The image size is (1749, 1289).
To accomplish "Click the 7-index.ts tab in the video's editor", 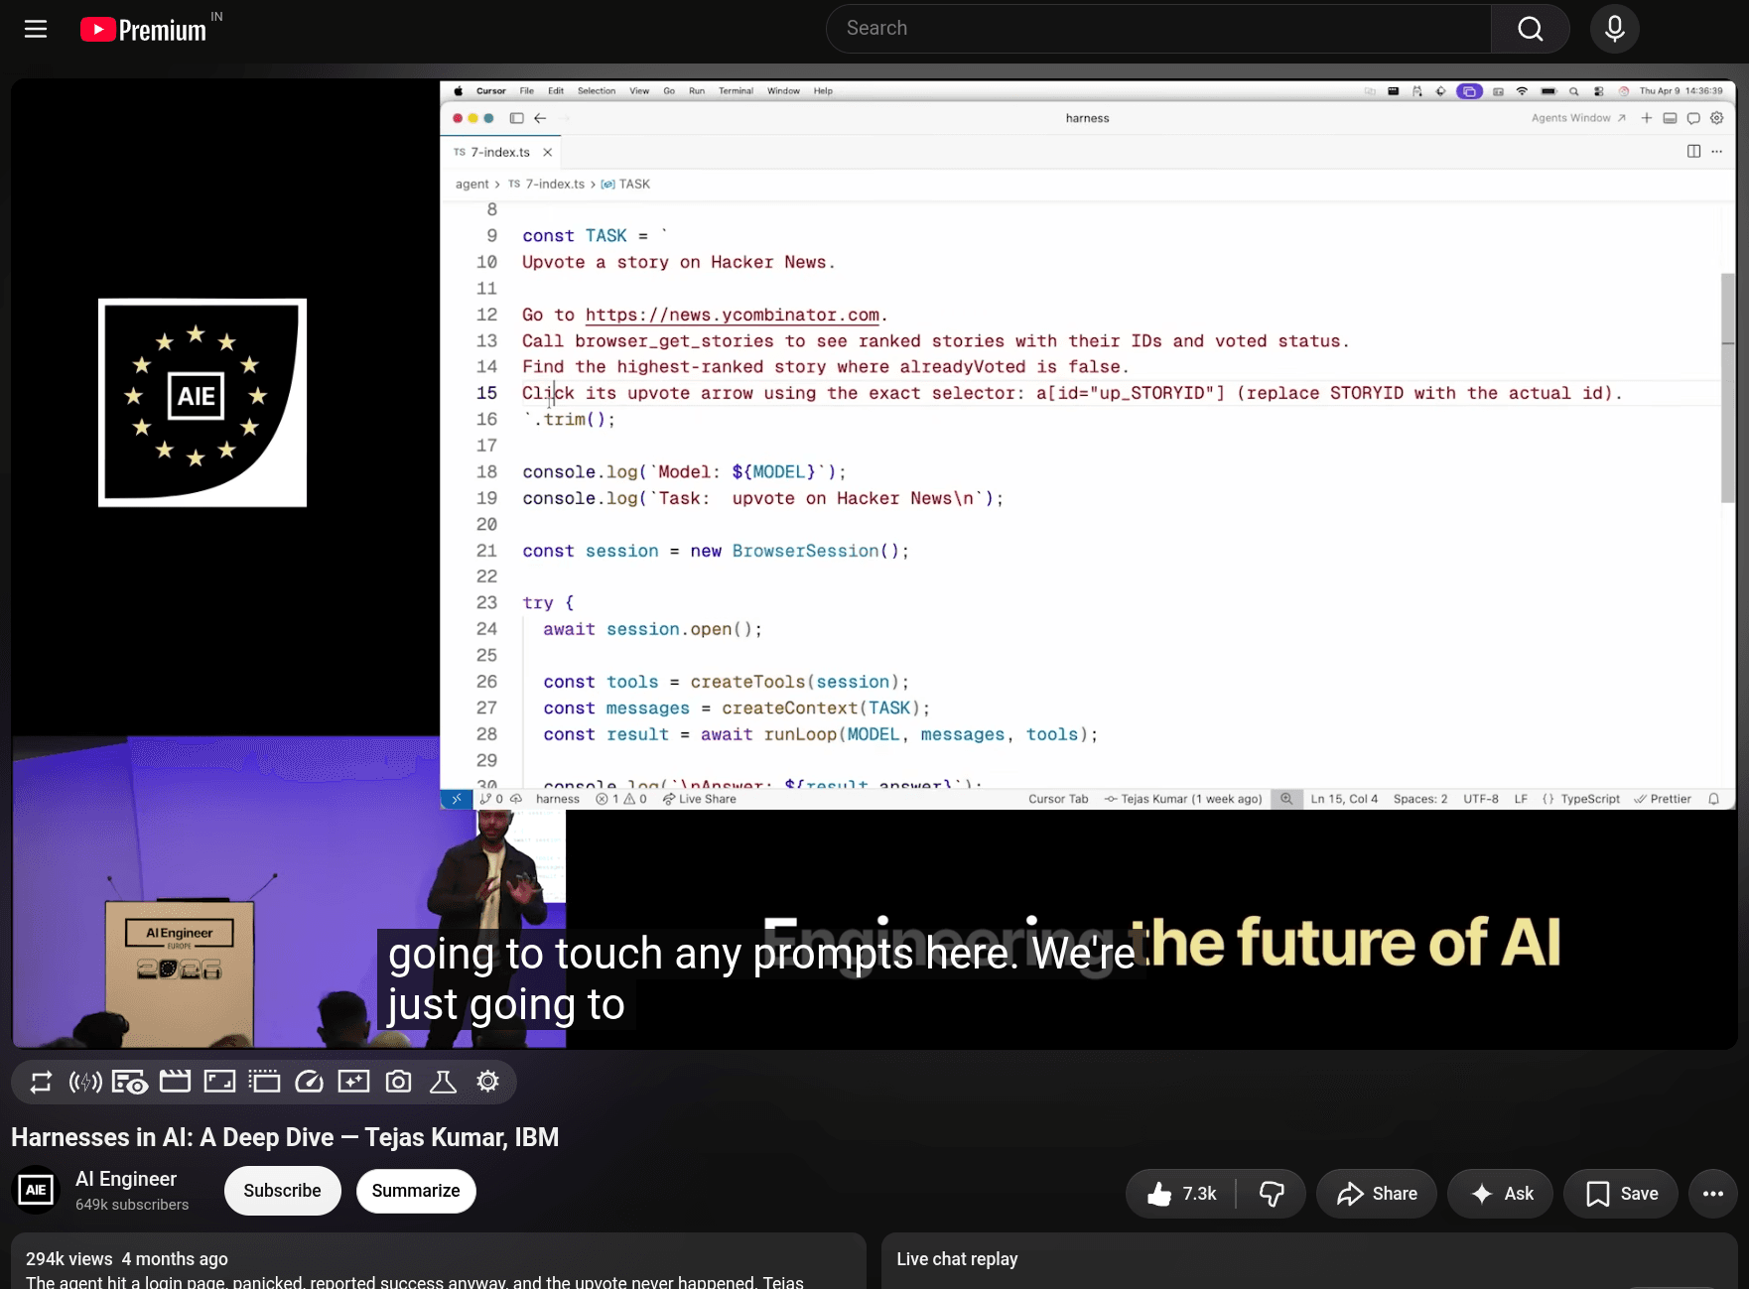I will pos(500,152).
